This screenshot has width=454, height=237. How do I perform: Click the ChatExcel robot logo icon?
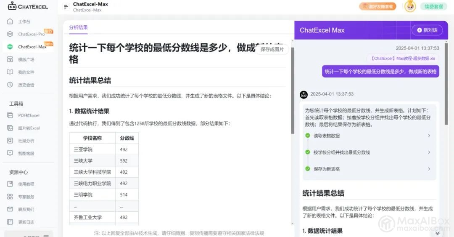click(x=12, y=6)
